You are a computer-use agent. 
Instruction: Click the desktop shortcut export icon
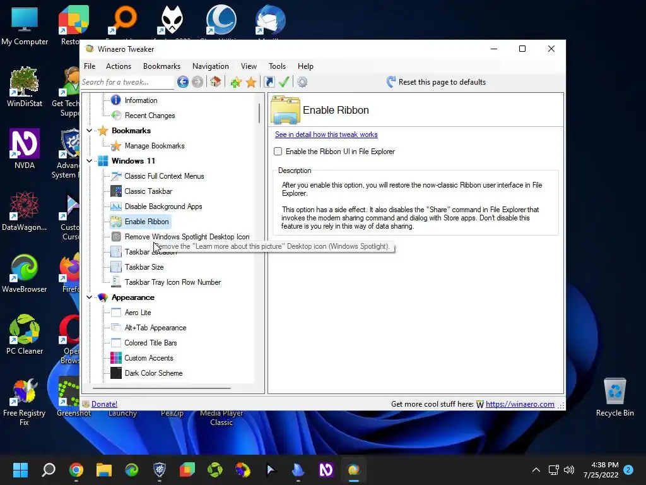click(x=269, y=82)
